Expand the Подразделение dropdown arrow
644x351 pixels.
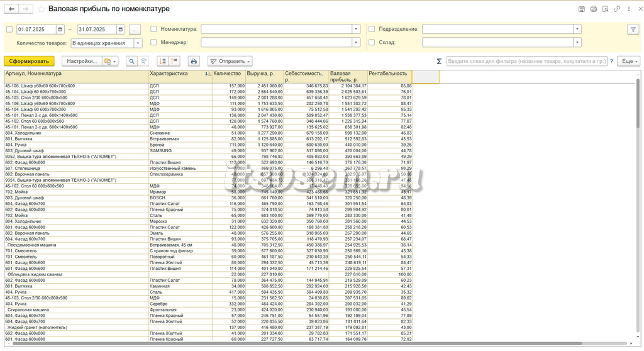(x=577, y=29)
